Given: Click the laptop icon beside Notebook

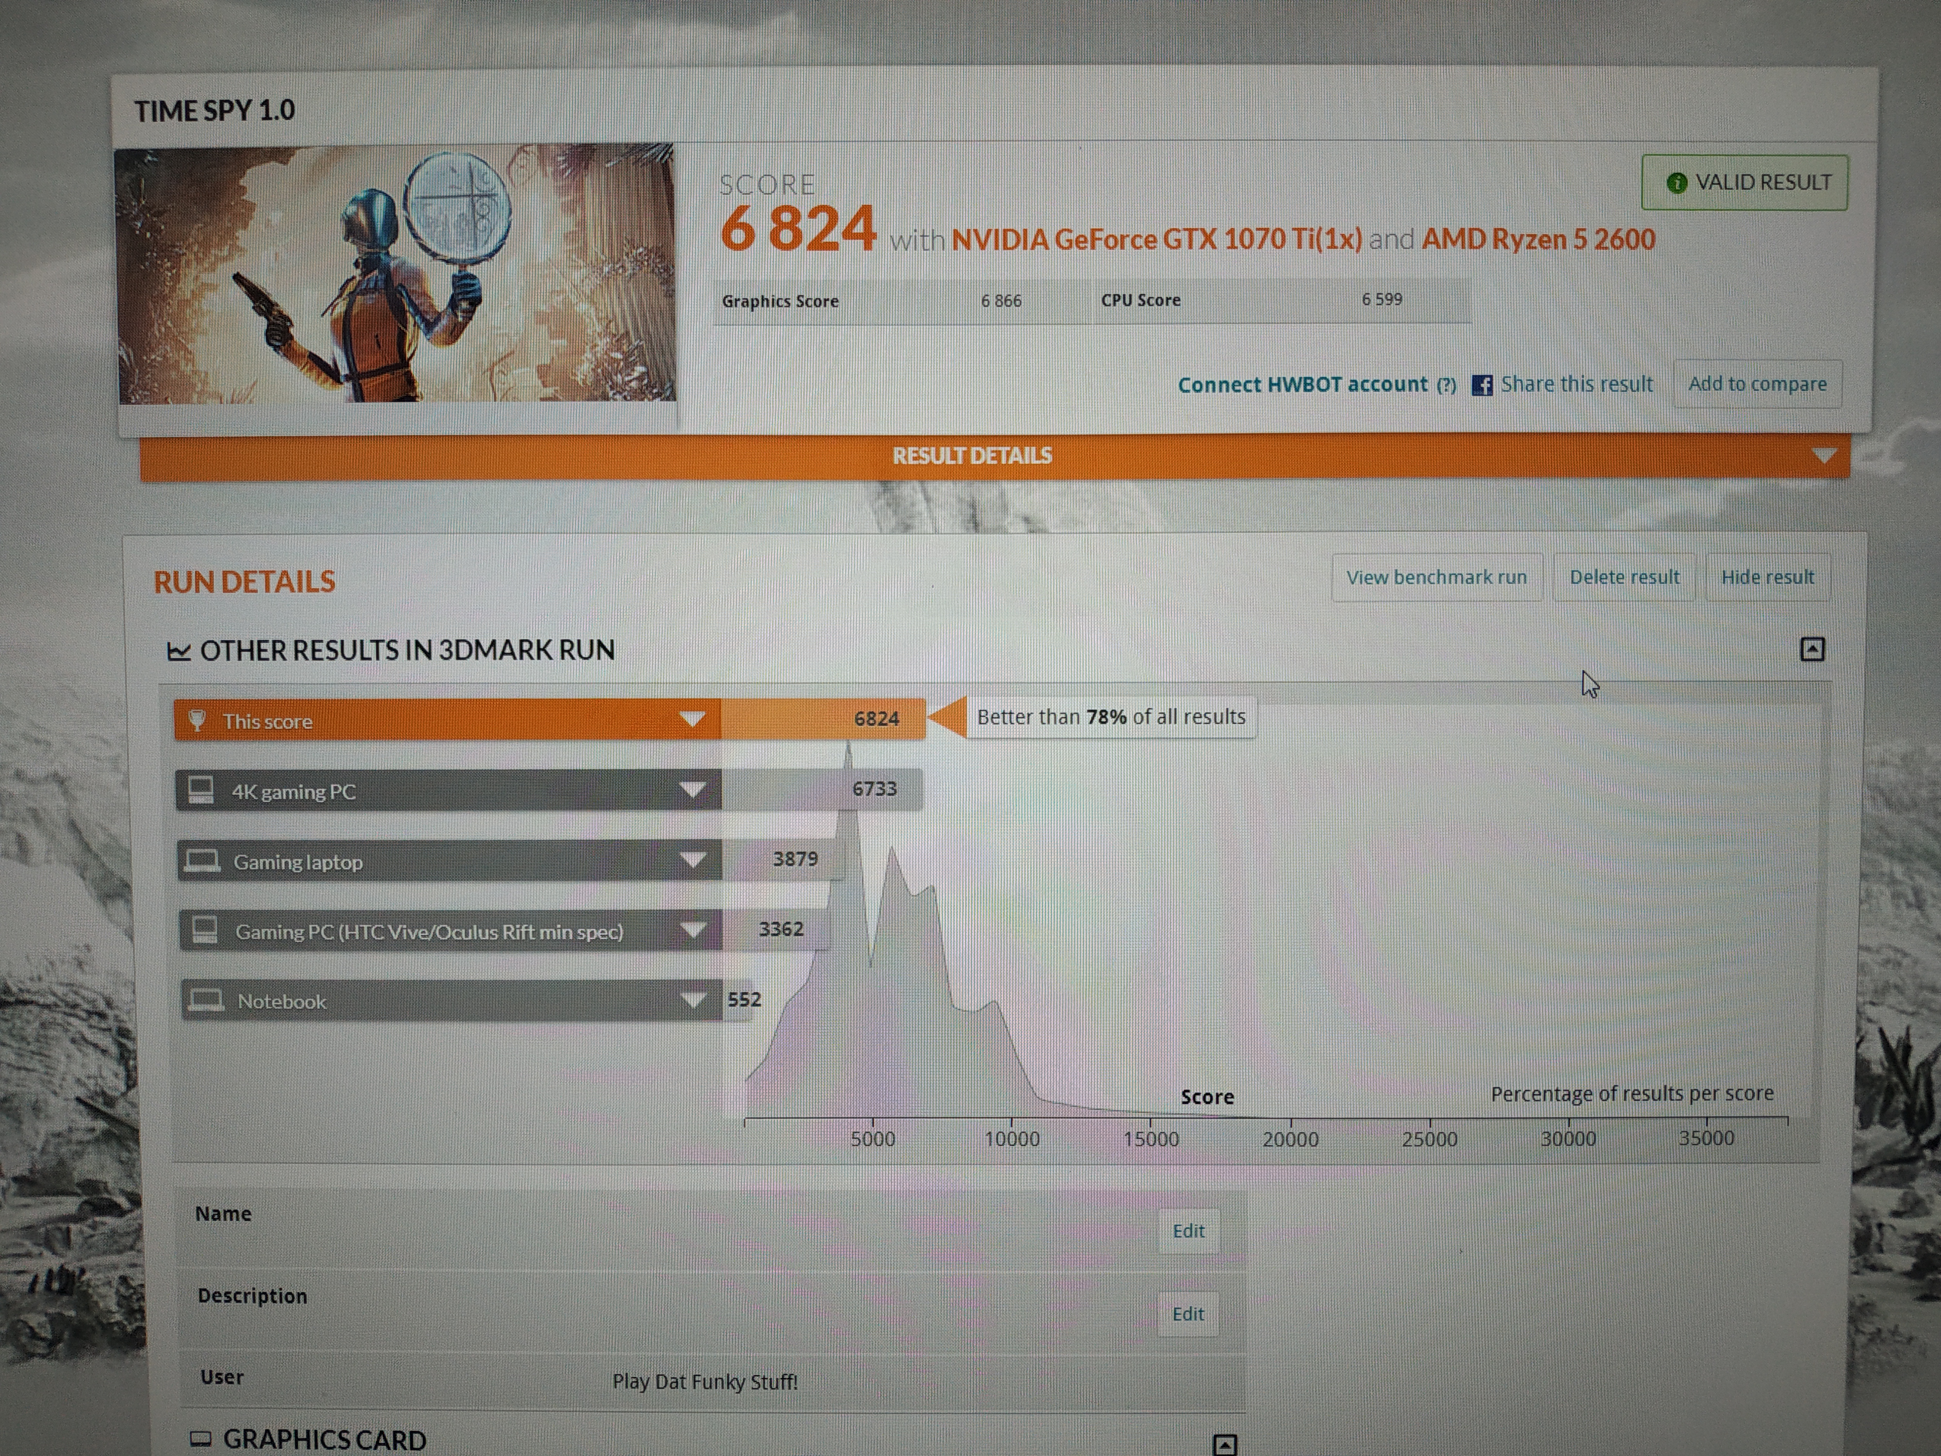Looking at the screenshot, I should point(206,1000).
